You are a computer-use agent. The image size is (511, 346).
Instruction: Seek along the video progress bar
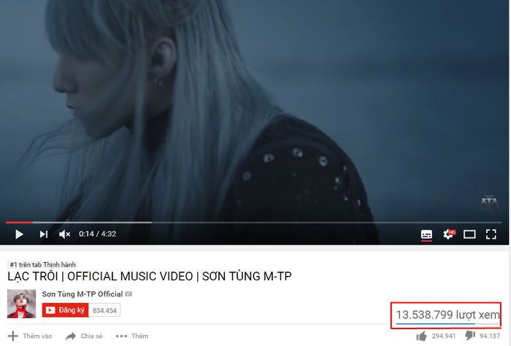coord(253,223)
